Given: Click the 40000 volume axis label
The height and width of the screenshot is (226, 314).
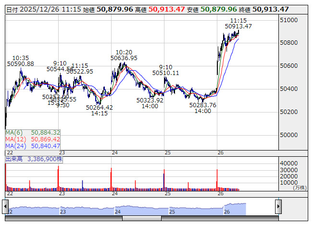Looking at the screenshot, I should [x=289, y=163].
